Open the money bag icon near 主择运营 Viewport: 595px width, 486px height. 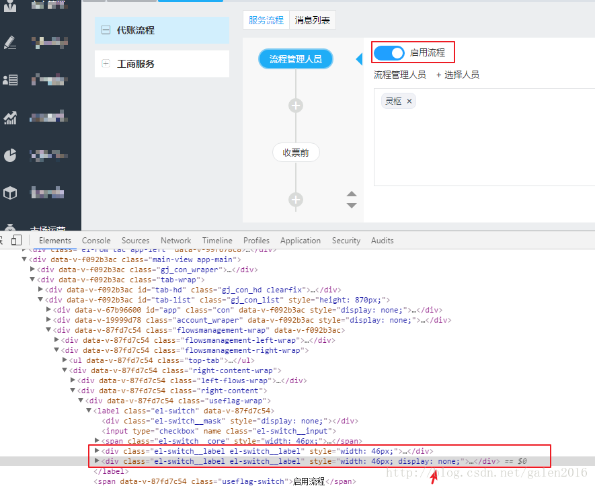[x=10, y=227]
